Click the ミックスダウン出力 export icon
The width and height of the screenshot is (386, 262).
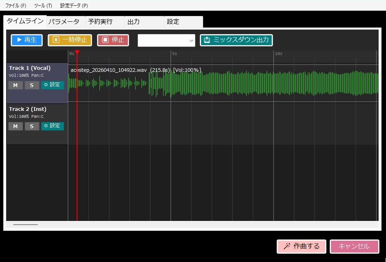pyautogui.click(x=207, y=39)
